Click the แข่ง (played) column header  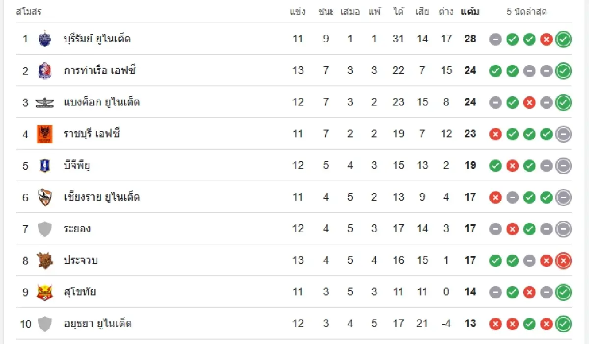click(298, 12)
